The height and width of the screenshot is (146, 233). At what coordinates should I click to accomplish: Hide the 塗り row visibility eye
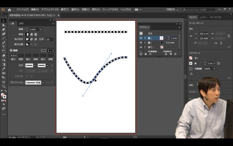tap(141, 47)
